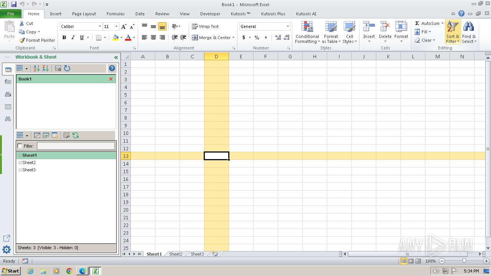Click the zoom slider handle
This screenshot has width=491, height=276.
(464, 261)
